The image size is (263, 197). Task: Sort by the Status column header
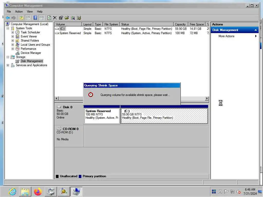coord(146,24)
